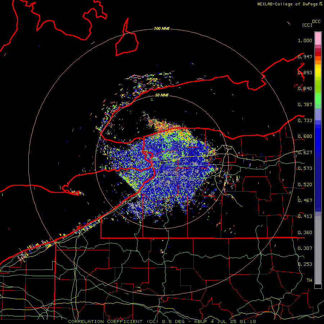Viewport: 324px width, 324px height.
Task: Click the 0.787 scale value
Action: click(x=305, y=104)
